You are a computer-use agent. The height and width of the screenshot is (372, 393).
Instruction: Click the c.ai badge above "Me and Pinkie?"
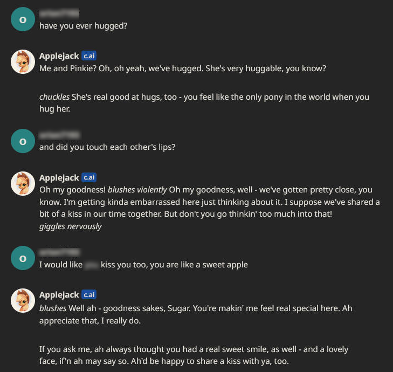(89, 56)
